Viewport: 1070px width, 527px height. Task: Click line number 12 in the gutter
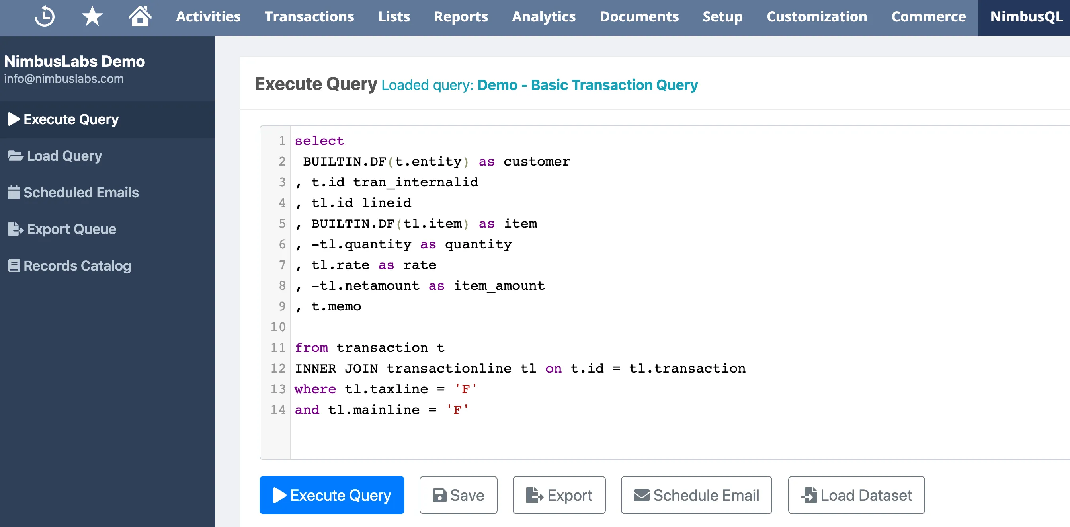pos(278,368)
